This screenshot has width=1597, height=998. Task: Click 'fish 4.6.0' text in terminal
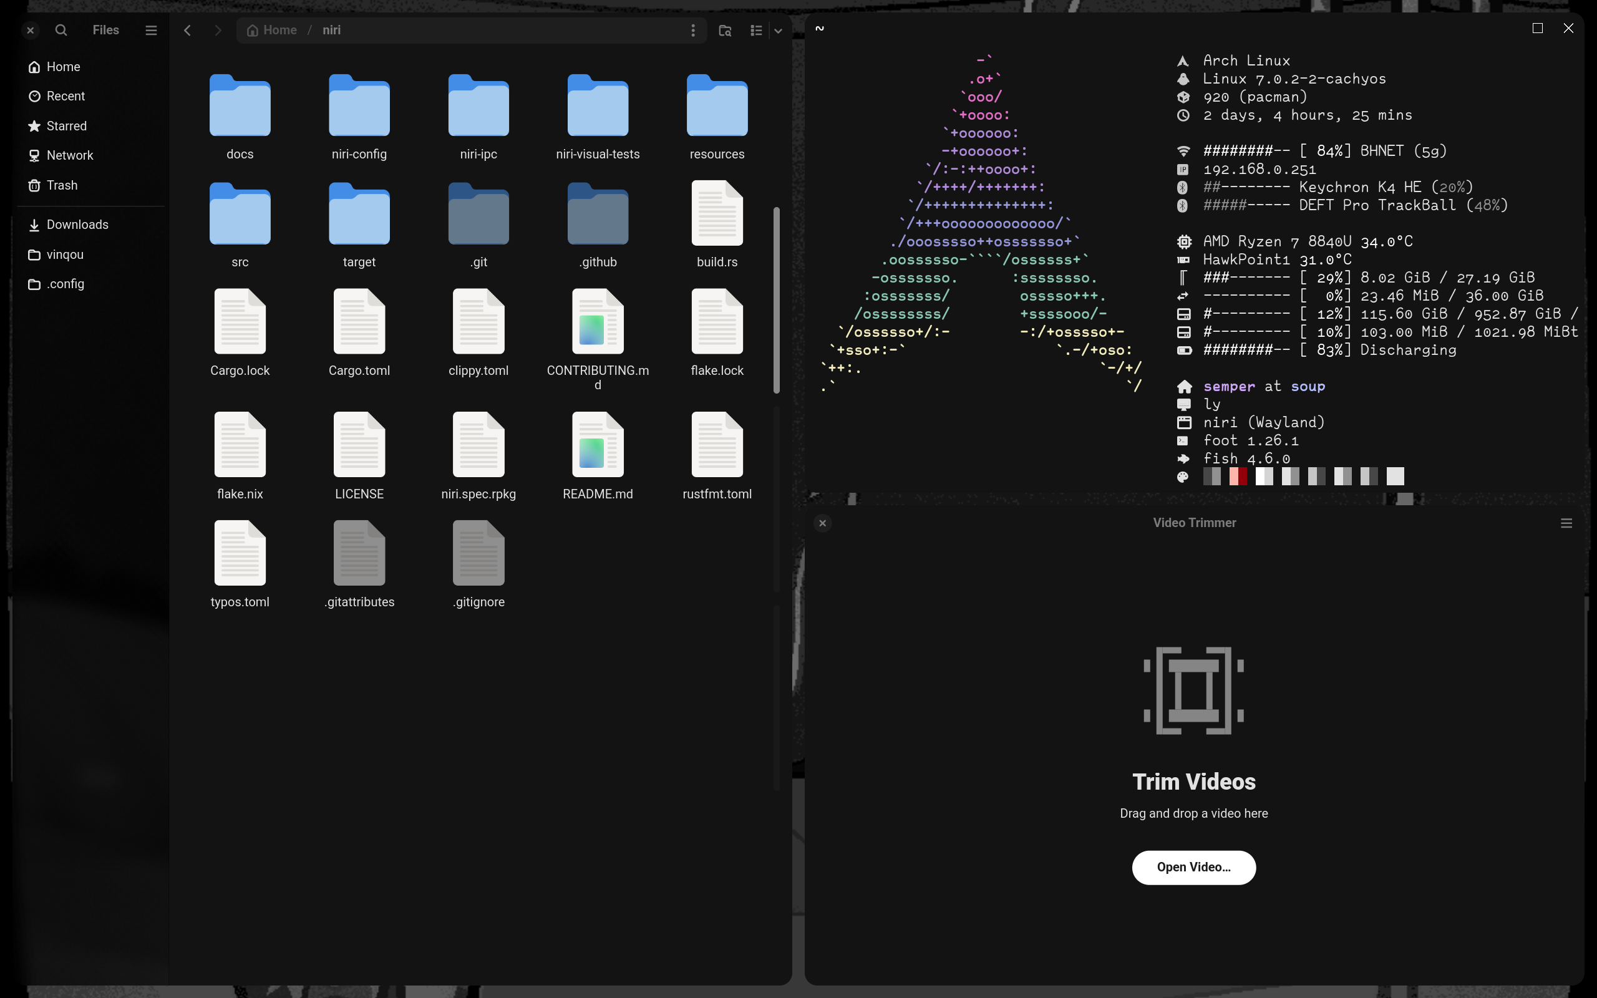click(1246, 458)
